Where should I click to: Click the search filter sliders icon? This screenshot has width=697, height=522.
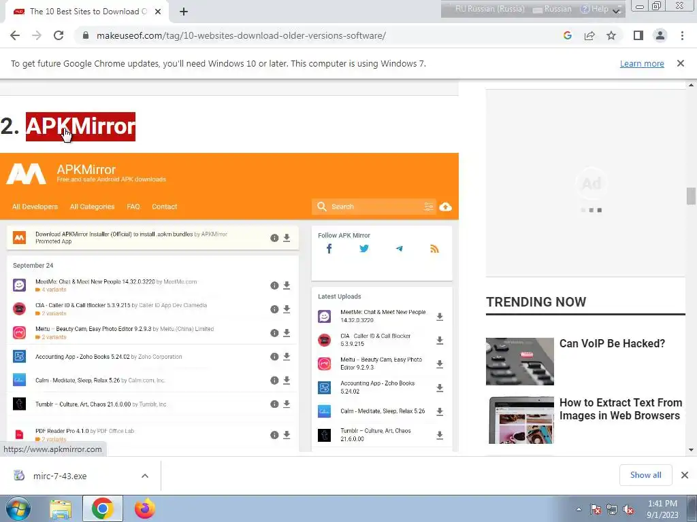tap(429, 207)
